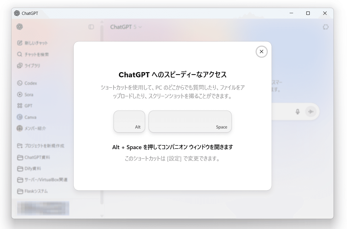Create new project via プロジェクトを新規作成
347x229 pixels.
point(40,146)
